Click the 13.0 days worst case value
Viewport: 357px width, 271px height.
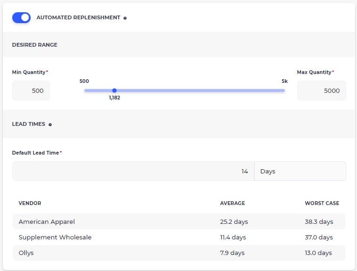pyautogui.click(x=318, y=253)
